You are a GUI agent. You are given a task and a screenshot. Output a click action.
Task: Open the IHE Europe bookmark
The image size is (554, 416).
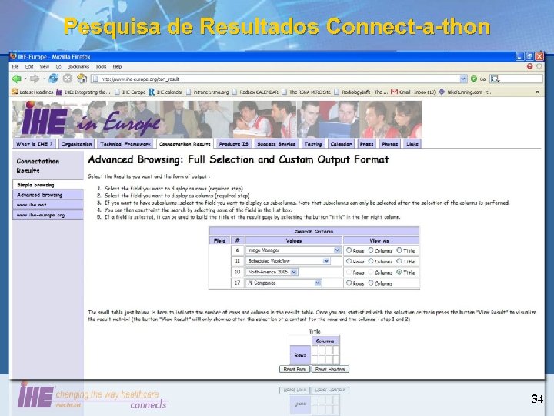pos(130,92)
